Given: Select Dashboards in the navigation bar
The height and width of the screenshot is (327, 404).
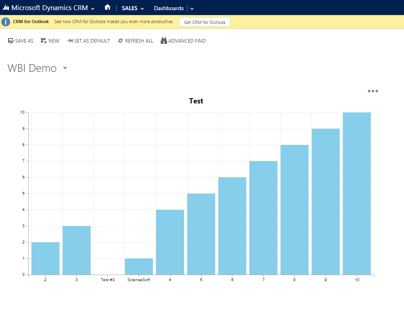Looking at the screenshot, I should (x=168, y=8).
